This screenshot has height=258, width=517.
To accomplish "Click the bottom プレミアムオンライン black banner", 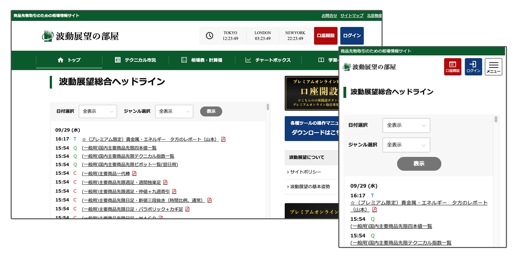I will [x=312, y=211].
